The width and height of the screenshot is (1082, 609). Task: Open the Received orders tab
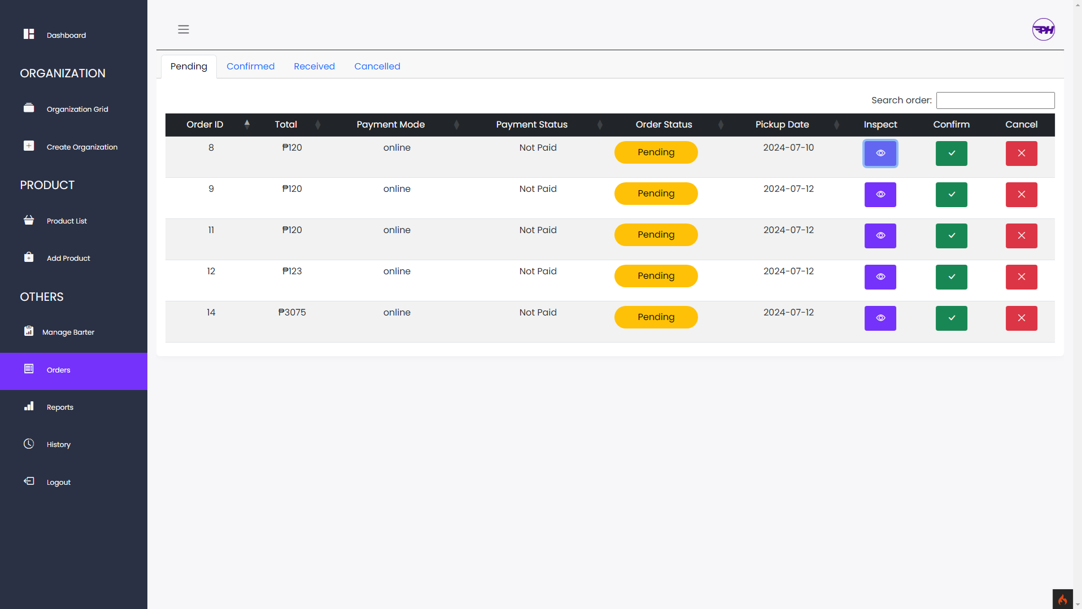(314, 67)
